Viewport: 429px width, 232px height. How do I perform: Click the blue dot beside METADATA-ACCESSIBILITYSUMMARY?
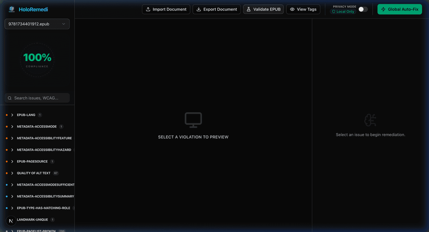pos(7,196)
